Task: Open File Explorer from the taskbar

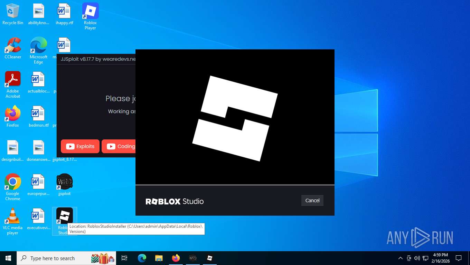Action: pos(159,258)
